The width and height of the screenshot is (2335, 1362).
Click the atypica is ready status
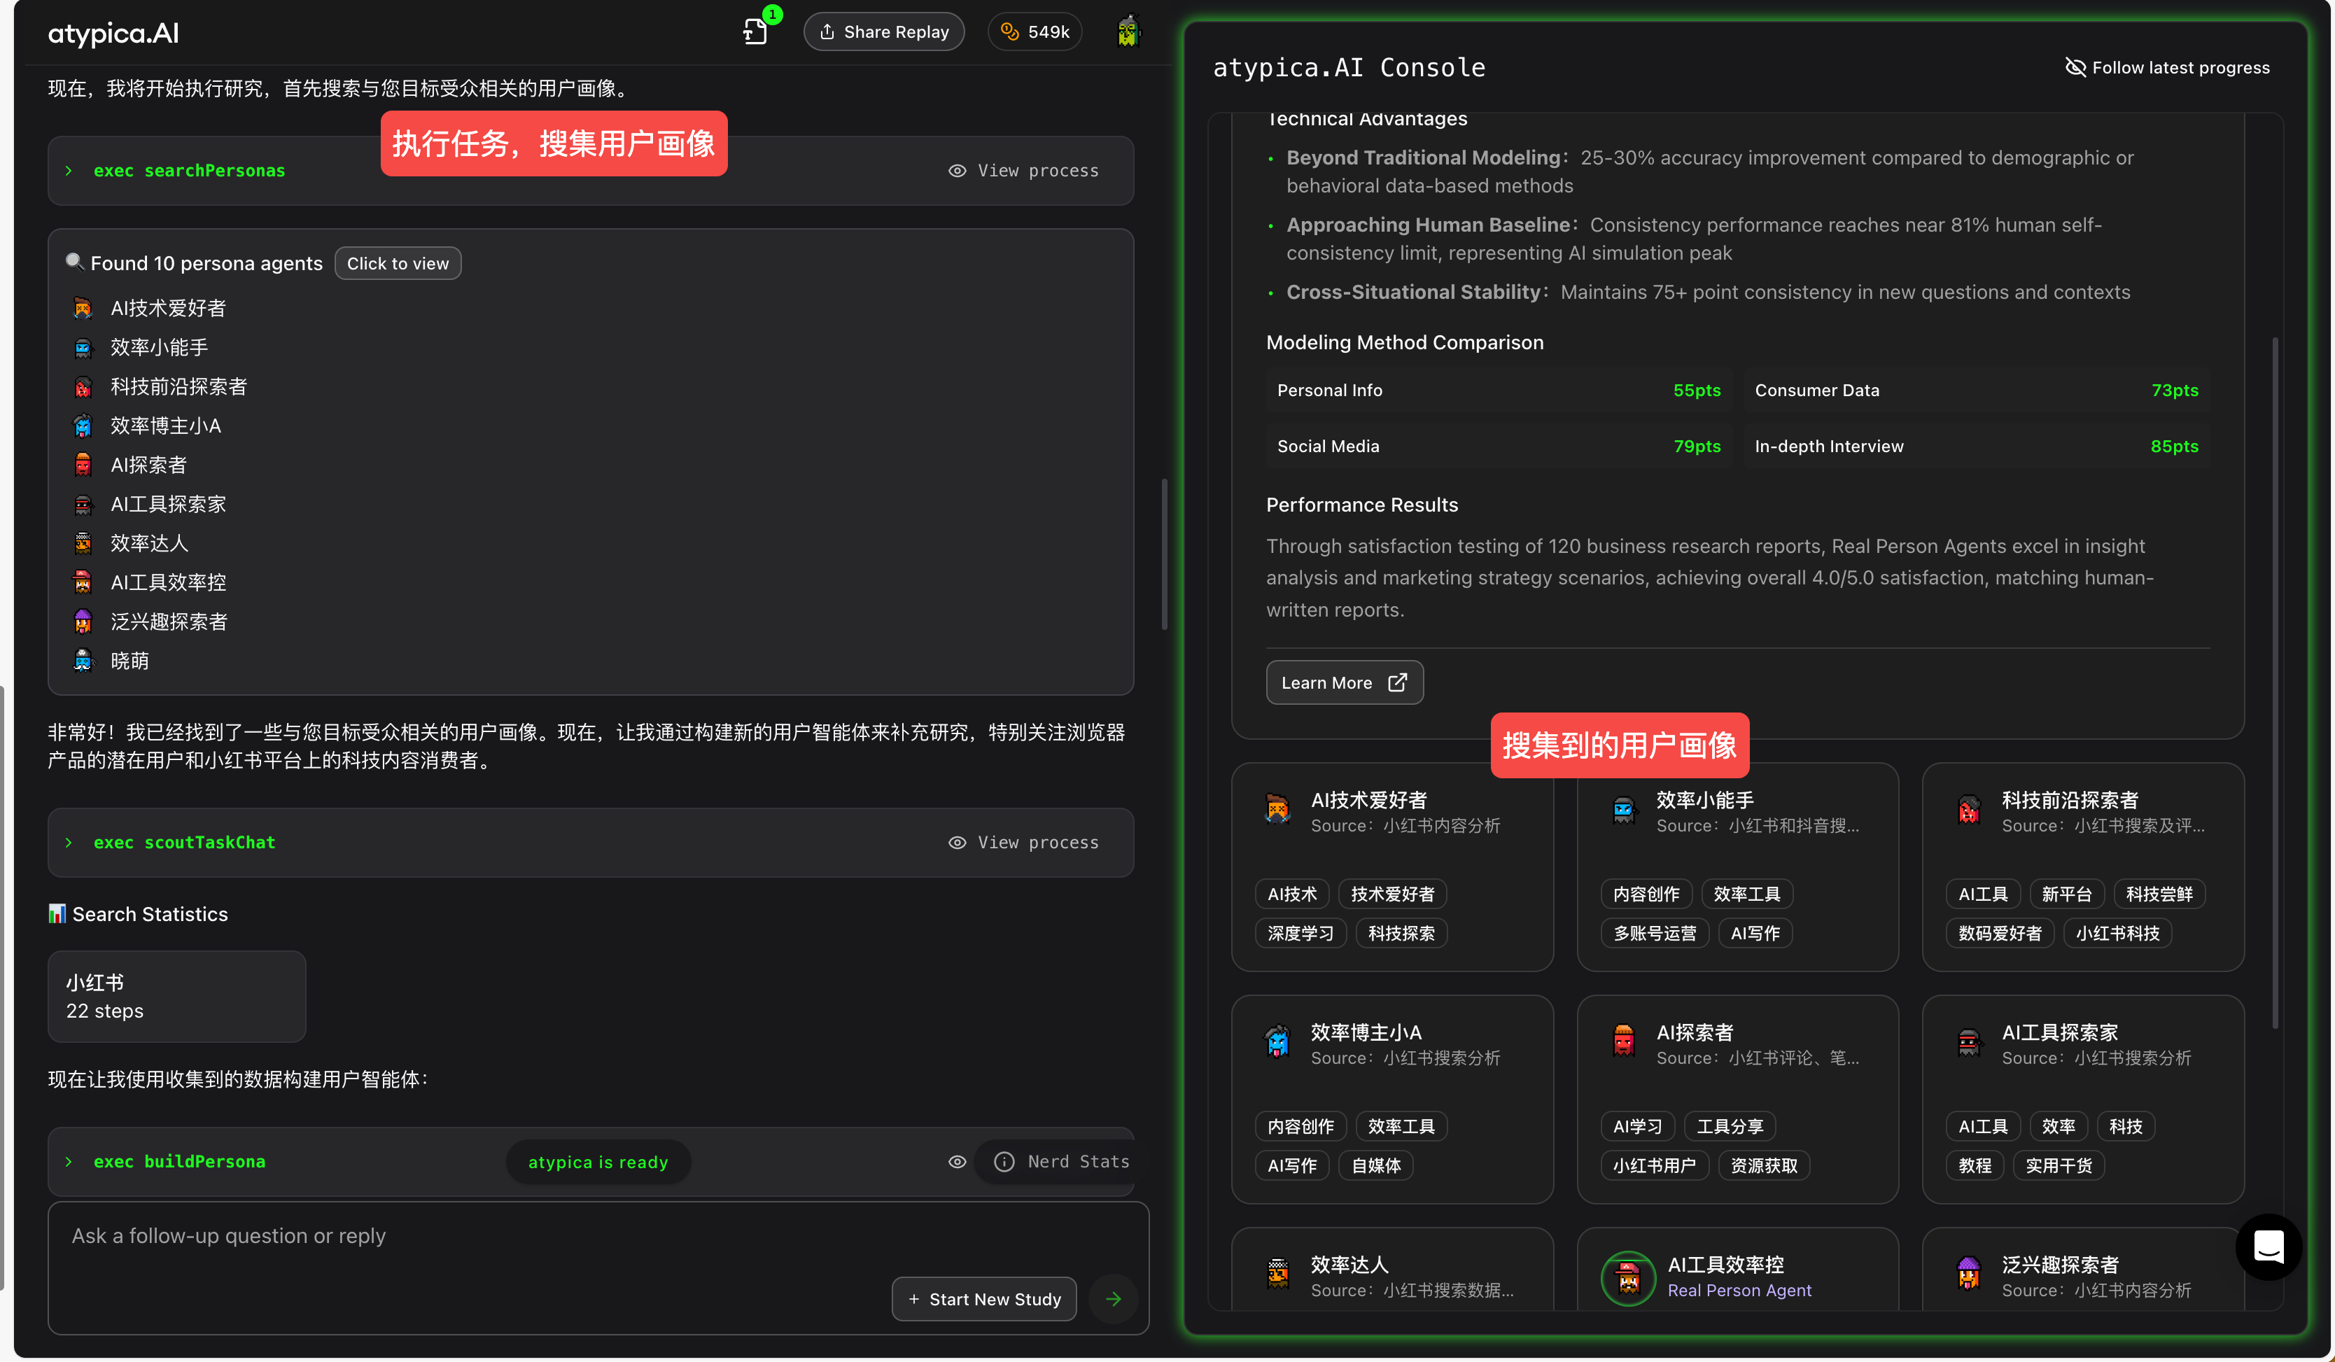[598, 1162]
